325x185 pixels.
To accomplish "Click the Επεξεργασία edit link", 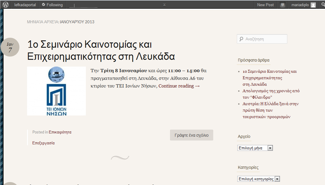I will 44,143.
